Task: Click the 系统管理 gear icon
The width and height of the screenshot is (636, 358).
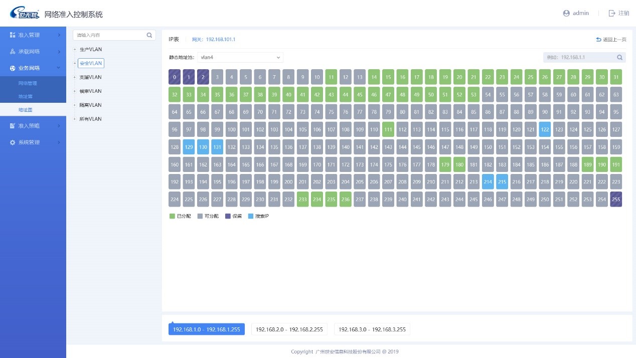Action: click(13, 142)
